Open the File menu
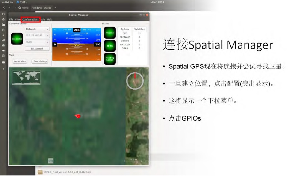This screenshot has width=288, height=176. click(11, 19)
